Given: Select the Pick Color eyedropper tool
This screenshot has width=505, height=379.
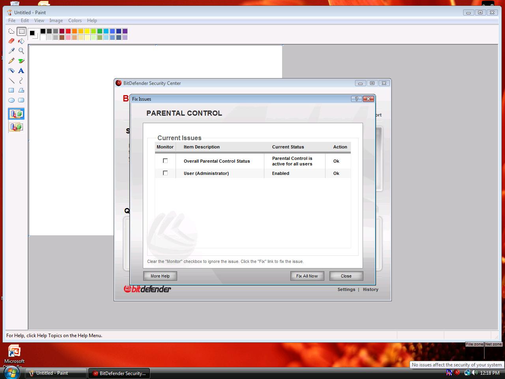Looking at the screenshot, I should pos(11,51).
